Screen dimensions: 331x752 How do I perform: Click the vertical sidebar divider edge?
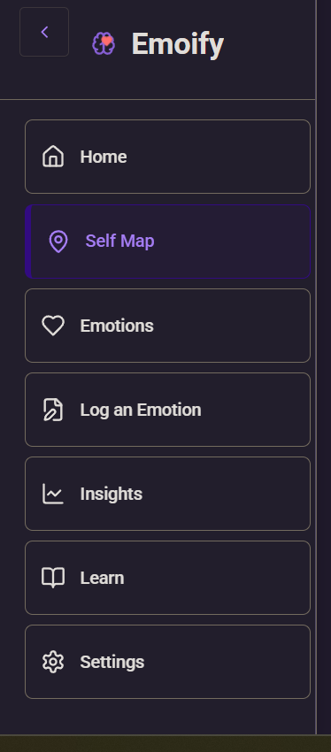point(316,367)
